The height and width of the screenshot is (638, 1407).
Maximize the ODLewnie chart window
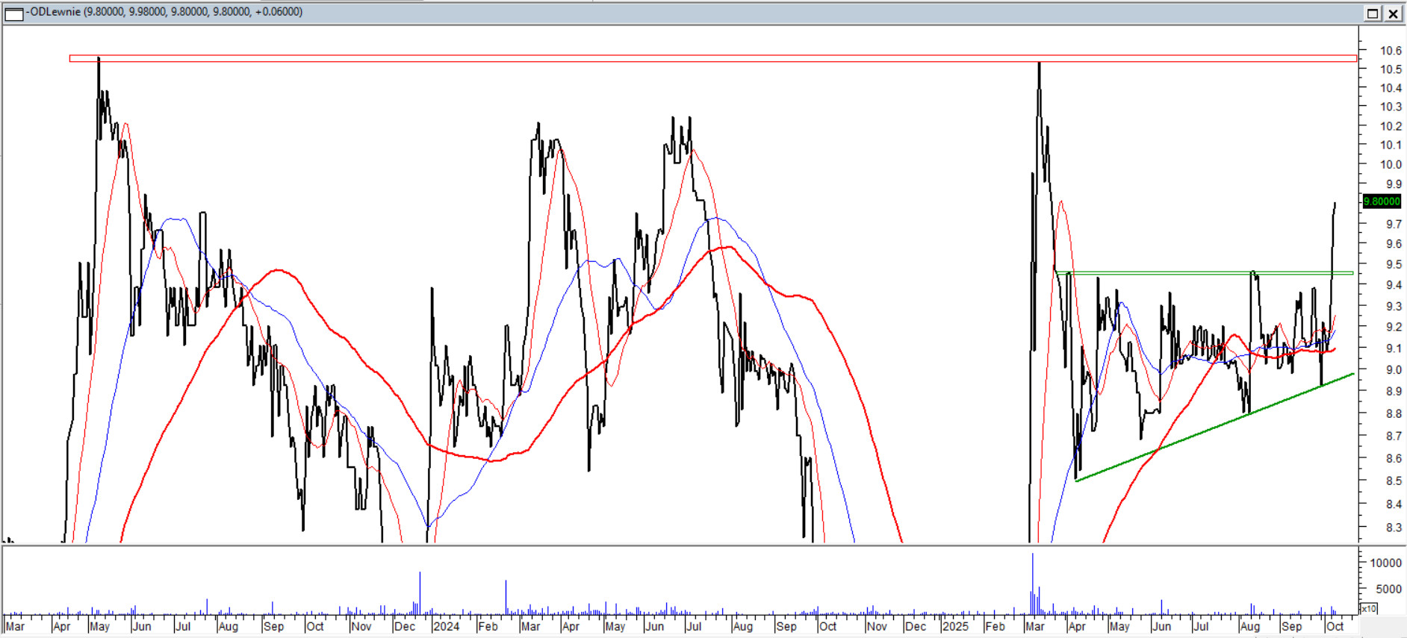tap(1373, 13)
